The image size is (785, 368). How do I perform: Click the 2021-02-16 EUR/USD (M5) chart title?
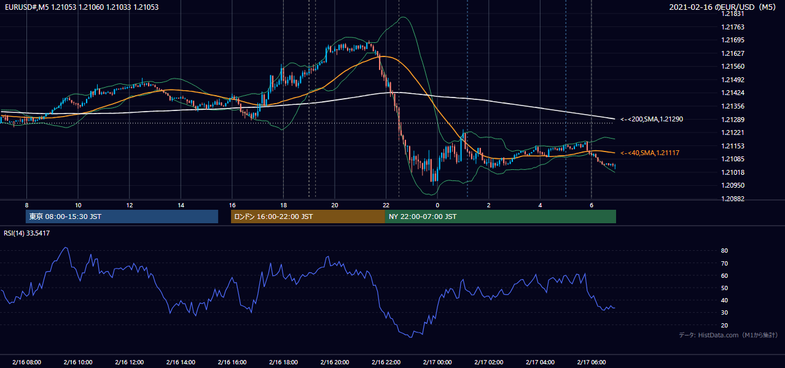point(723,7)
